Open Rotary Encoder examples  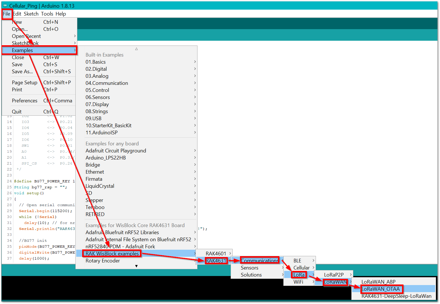coord(137,261)
